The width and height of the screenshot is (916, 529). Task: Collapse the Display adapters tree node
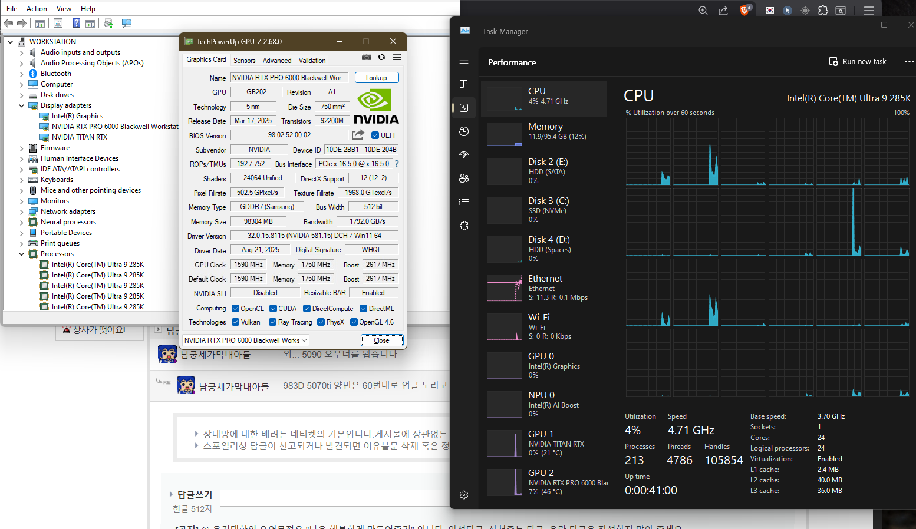[22, 106]
